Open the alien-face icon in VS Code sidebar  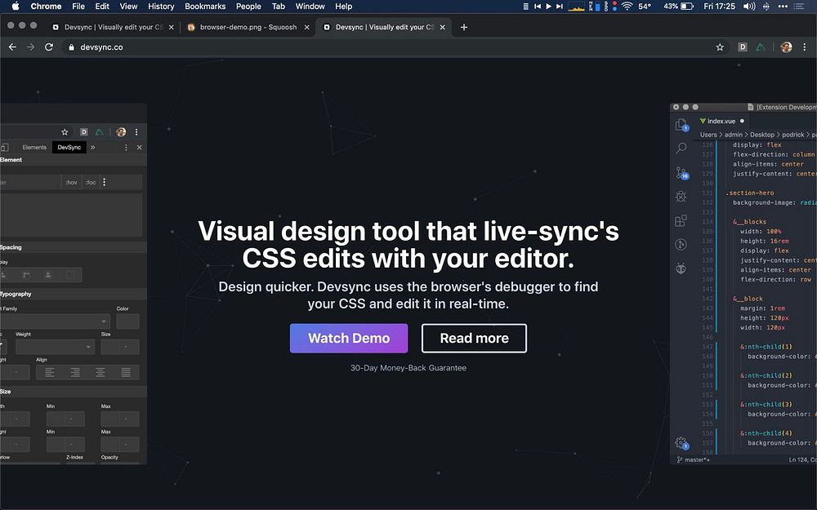click(x=681, y=268)
